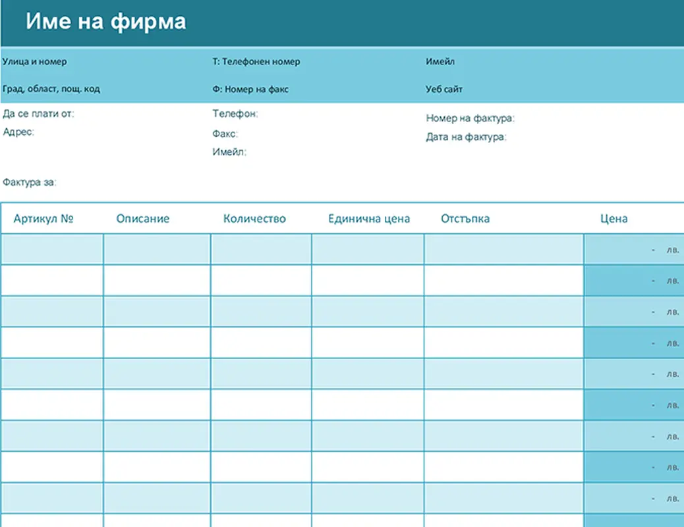This screenshot has height=527, width=684.
Task: Select the 'Адрес:' billing field
Action: coord(18,132)
